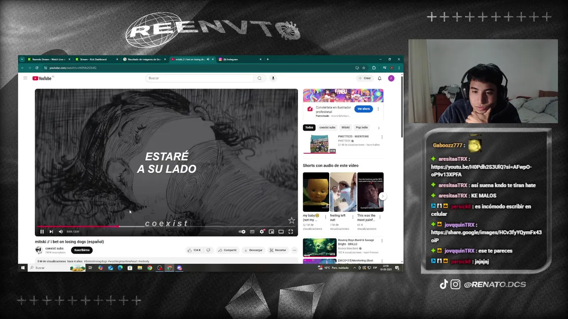Open the Crear menu
568x319 pixels.
(x=365, y=78)
